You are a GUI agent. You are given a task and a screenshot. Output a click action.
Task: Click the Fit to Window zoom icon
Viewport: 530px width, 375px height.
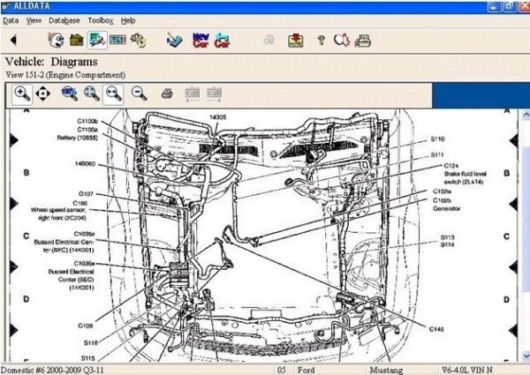tap(91, 93)
